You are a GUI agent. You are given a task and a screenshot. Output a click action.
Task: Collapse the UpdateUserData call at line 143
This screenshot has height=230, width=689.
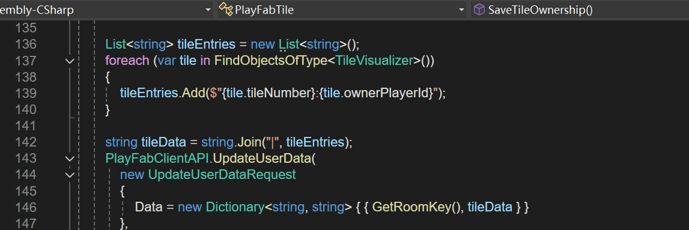tap(70, 159)
